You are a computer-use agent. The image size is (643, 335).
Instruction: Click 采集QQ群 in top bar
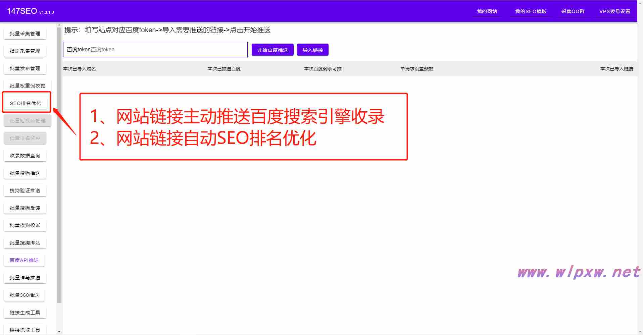click(573, 11)
